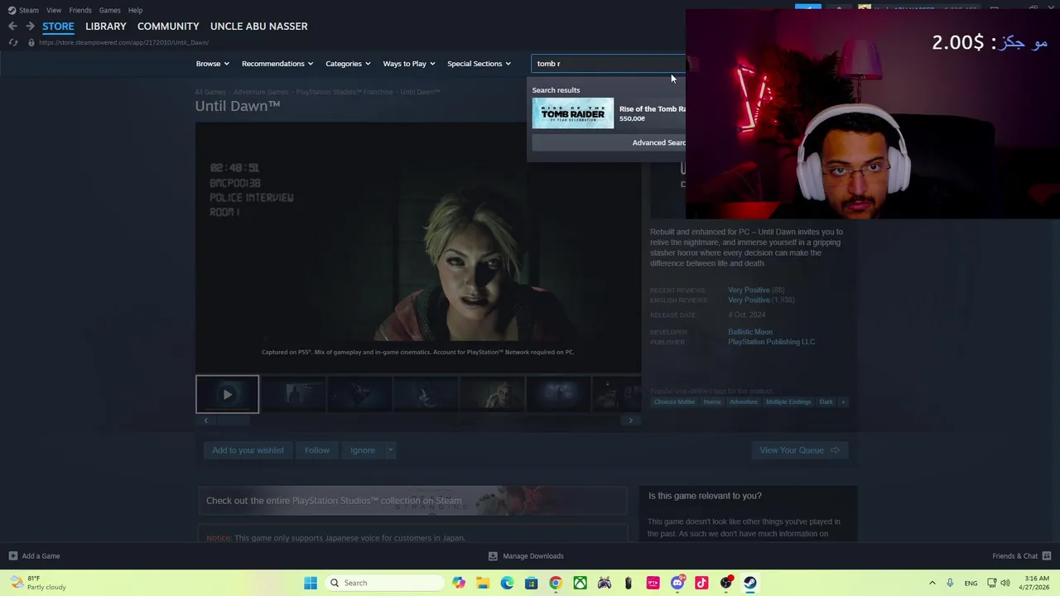Launch Copilot from the taskbar

459,583
